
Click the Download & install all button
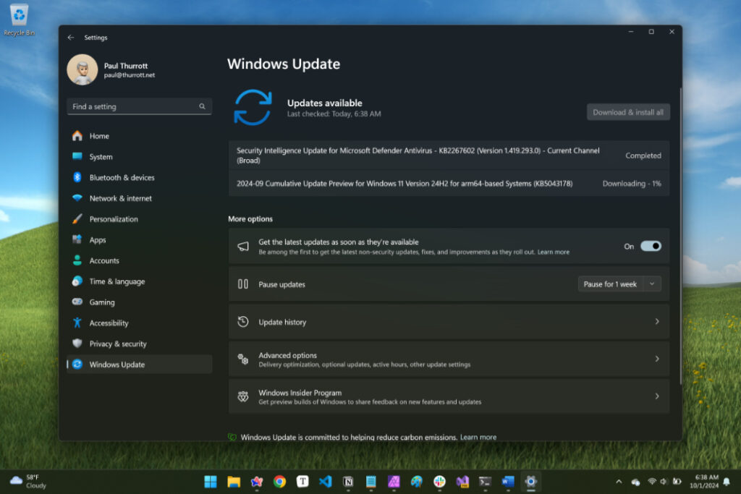pos(627,111)
